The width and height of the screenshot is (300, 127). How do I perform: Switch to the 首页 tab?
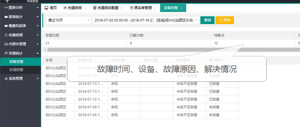(x=51, y=8)
